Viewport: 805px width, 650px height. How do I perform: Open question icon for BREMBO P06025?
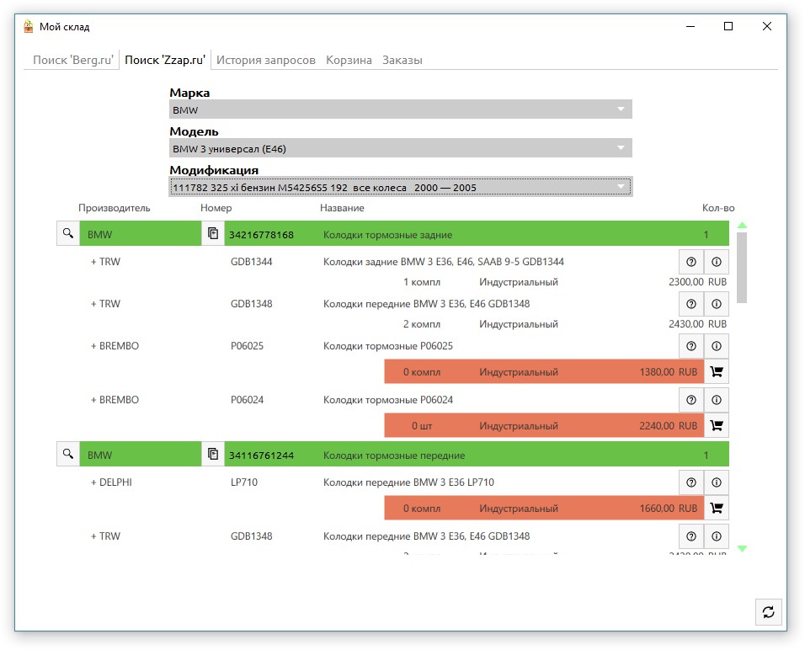[x=691, y=346]
